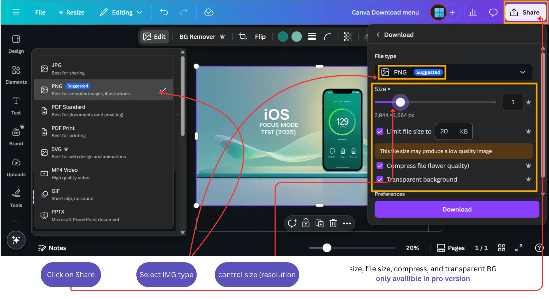
Task: Click the Canva Download menu title
Action: point(385,12)
